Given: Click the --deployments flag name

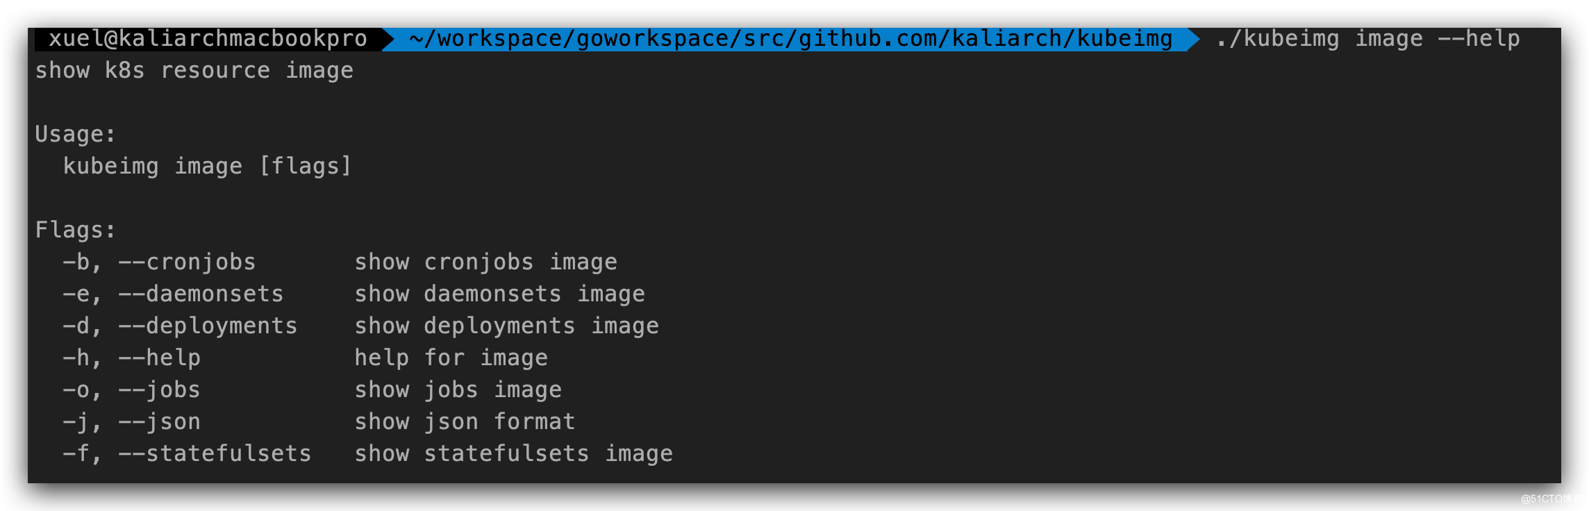Looking at the screenshot, I should (x=208, y=326).
